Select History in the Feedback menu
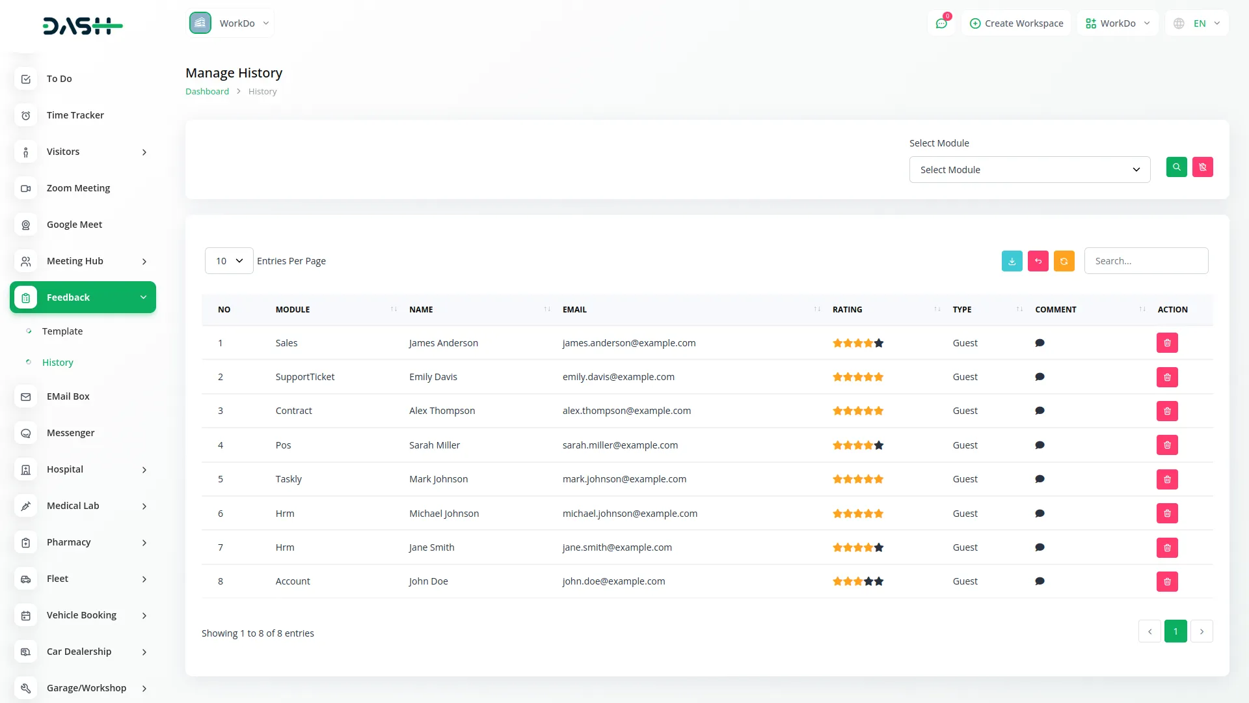The image size is (1249, 703). point(58,363)
